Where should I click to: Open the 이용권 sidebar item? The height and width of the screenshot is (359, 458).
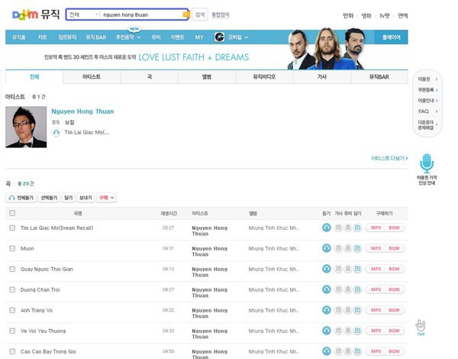point(427,79)
